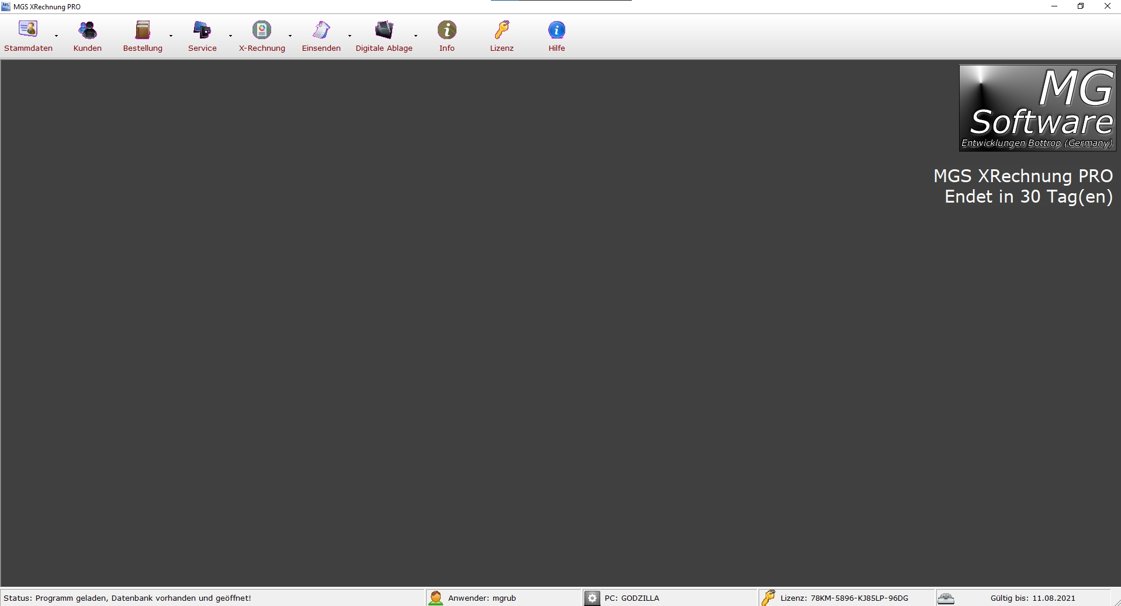Click the gear icon beside PC: GODZILLA
This screenshot has width=1121, height=606.
pyautogui.click(x=592, y=598)
